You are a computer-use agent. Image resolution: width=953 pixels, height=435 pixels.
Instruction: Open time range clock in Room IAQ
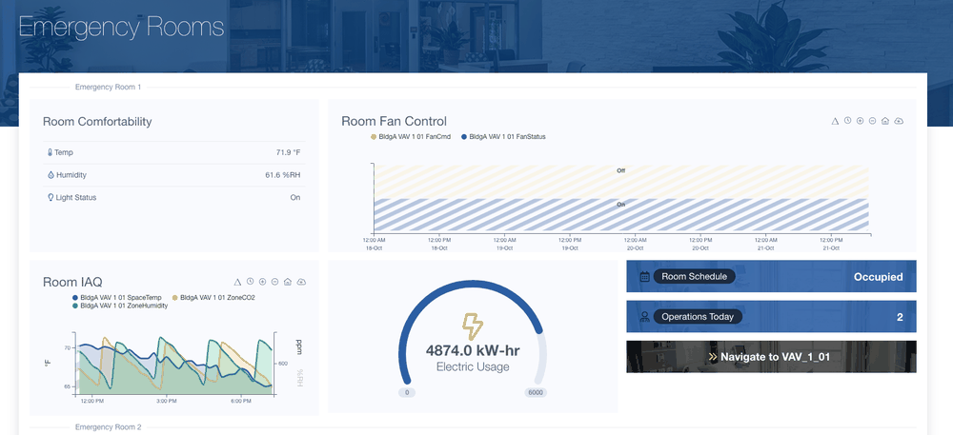tap(250, 282)
